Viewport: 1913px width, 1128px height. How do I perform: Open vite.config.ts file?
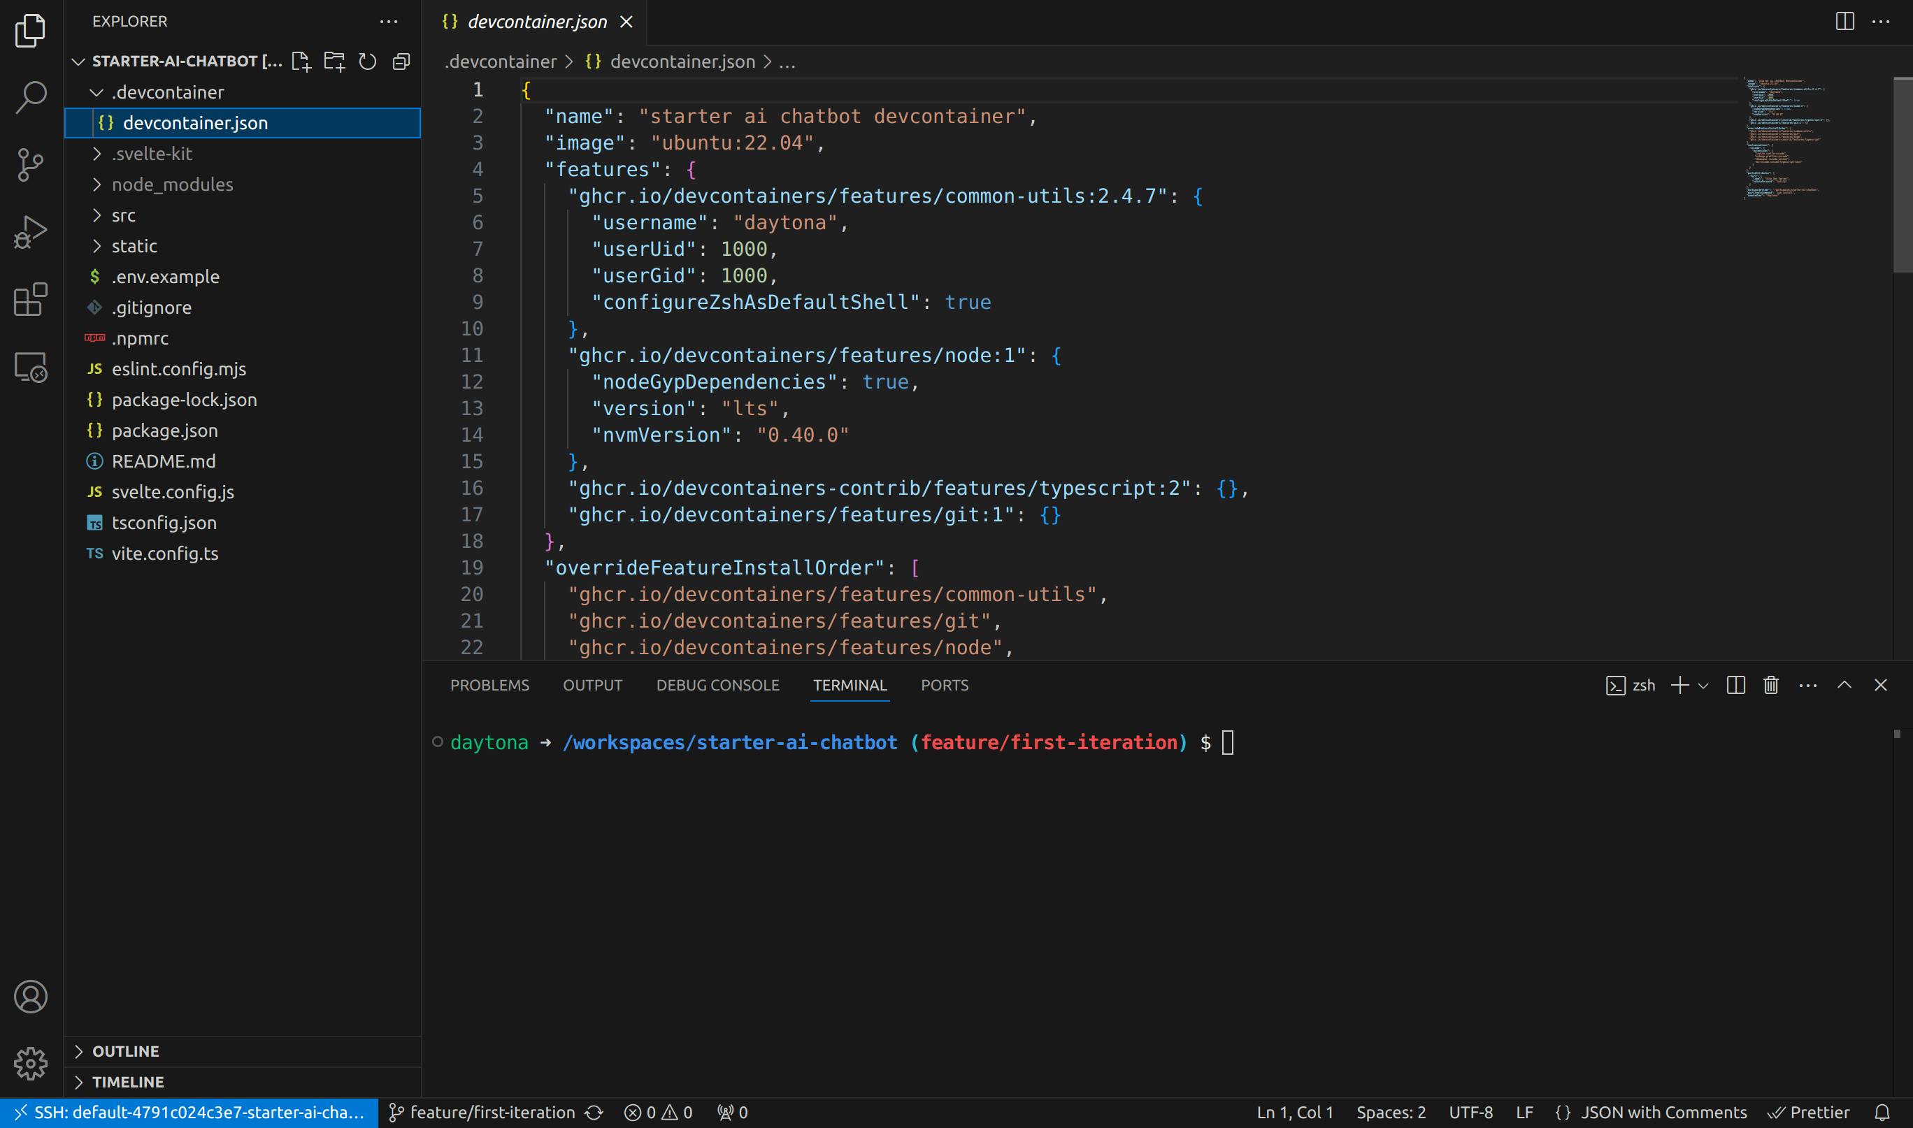point(243,554)
